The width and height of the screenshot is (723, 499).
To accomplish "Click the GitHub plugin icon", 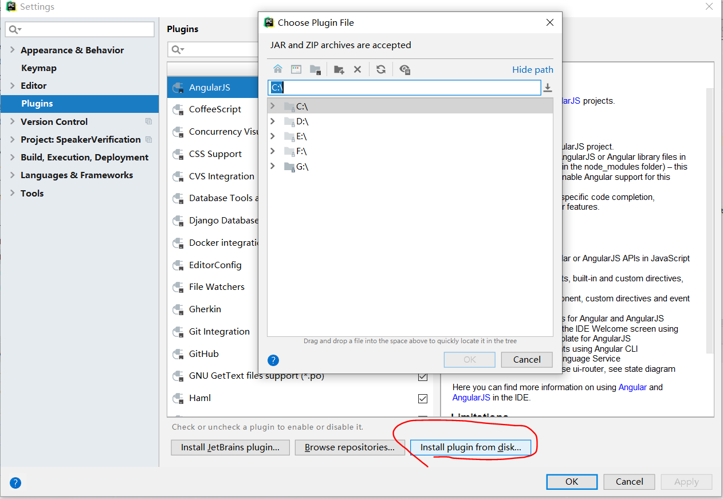I will (x=178, y=354).
